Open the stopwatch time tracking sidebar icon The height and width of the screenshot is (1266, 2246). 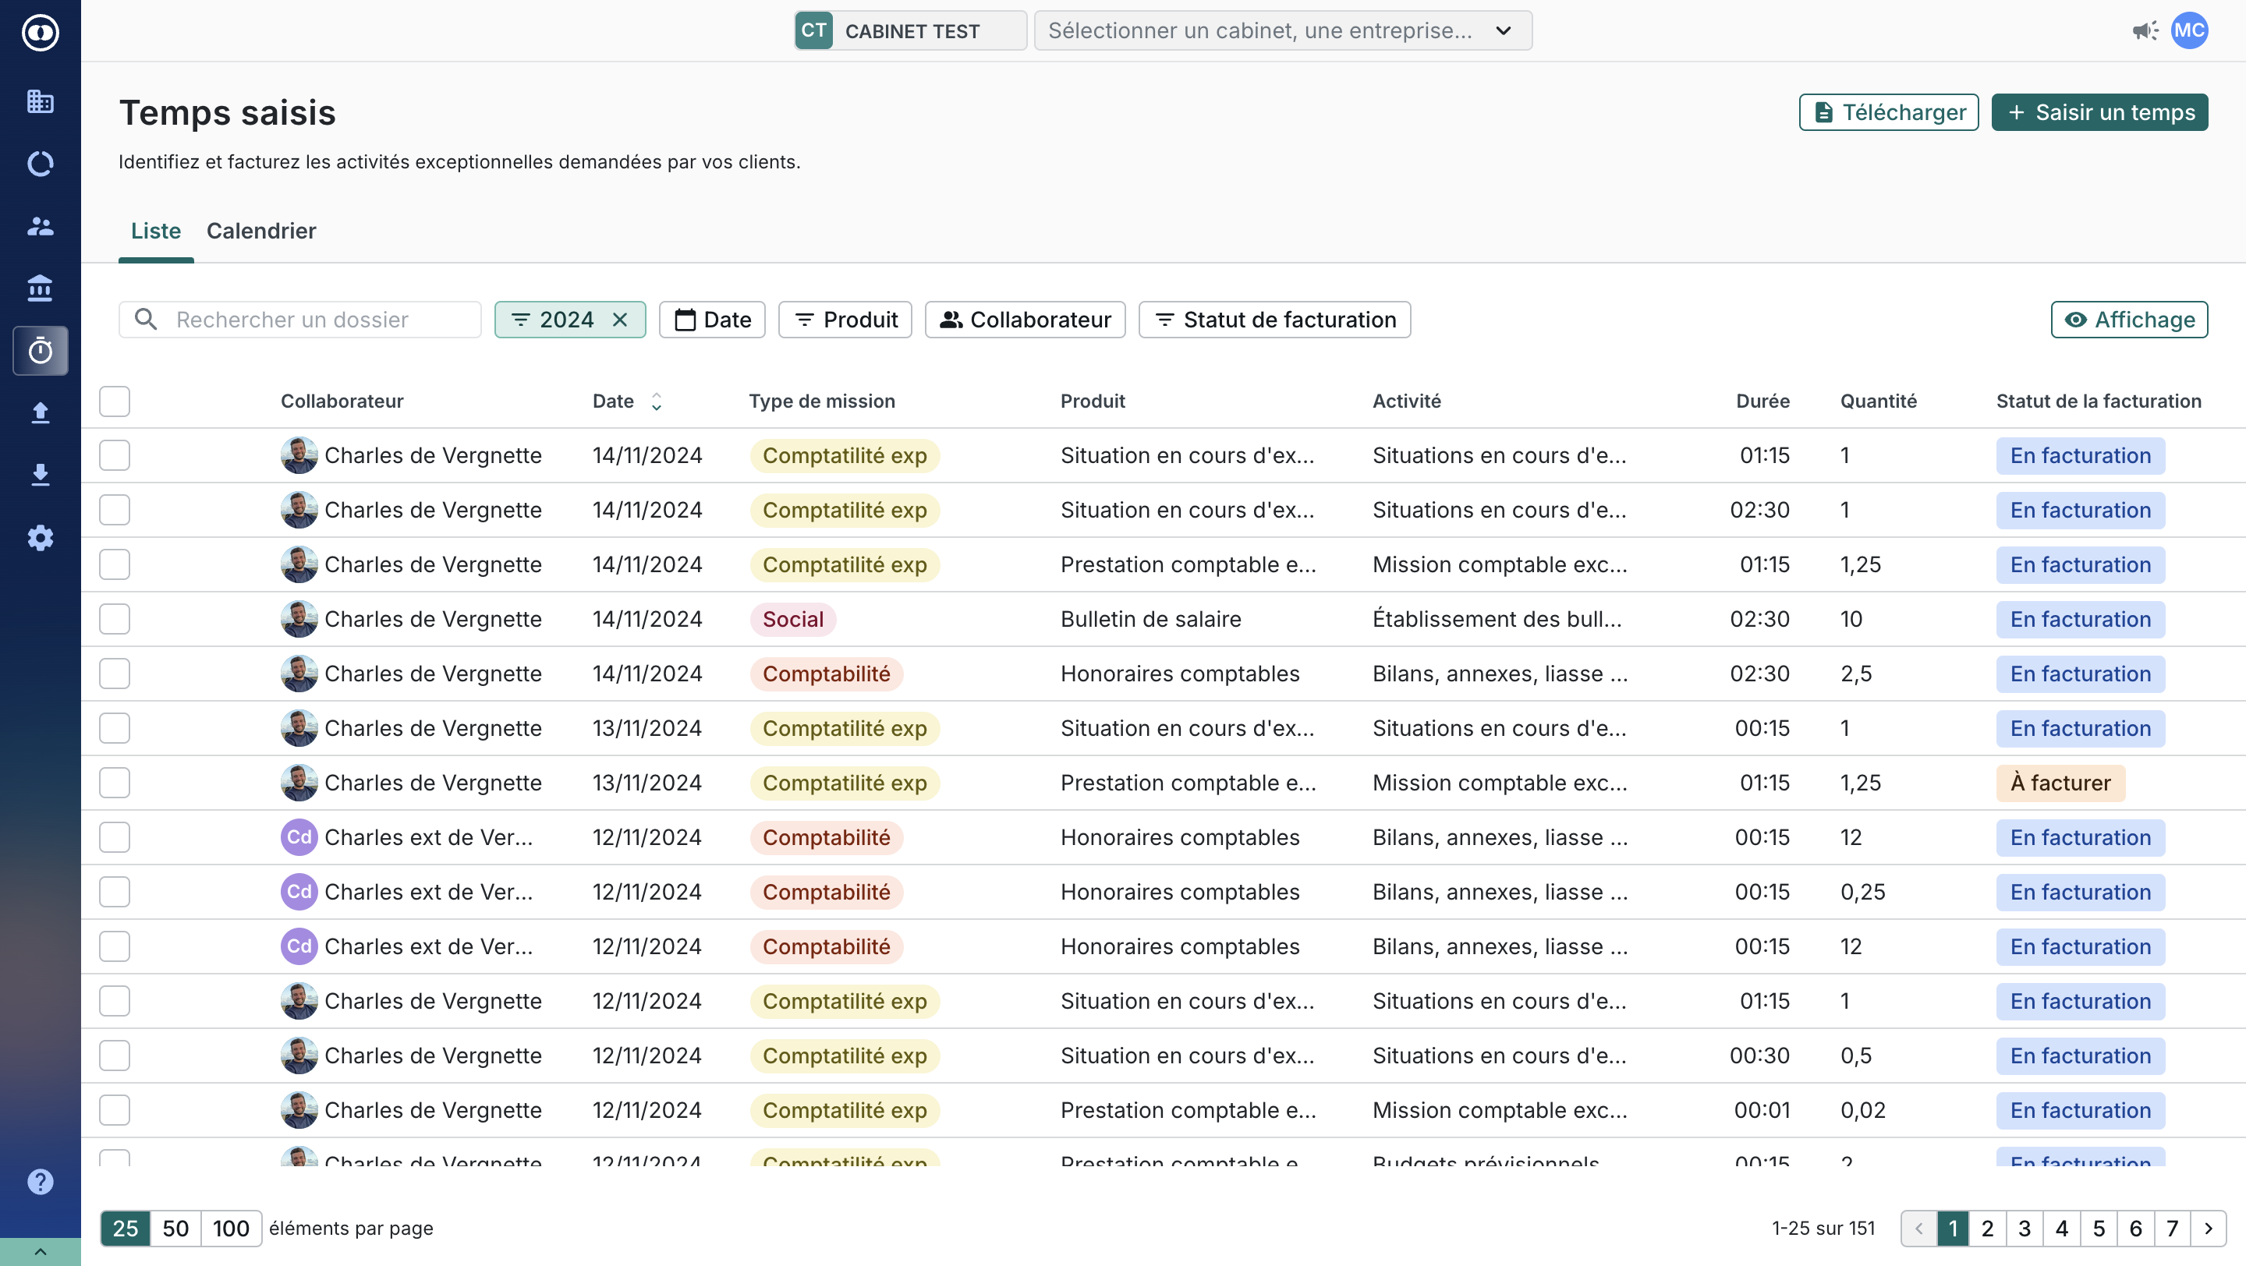point(40,350)
